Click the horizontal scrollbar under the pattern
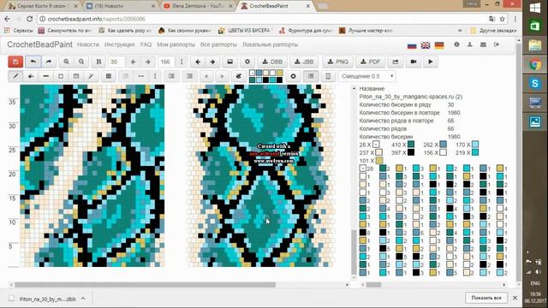548x308 pixels. point(145,285)
